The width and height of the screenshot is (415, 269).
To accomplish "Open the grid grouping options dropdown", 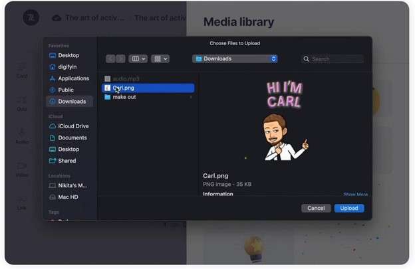I will [160, 58].
